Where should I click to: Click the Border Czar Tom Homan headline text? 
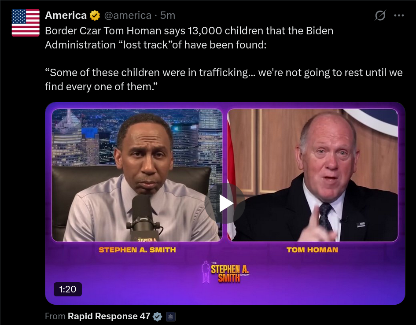pos(189,38)
